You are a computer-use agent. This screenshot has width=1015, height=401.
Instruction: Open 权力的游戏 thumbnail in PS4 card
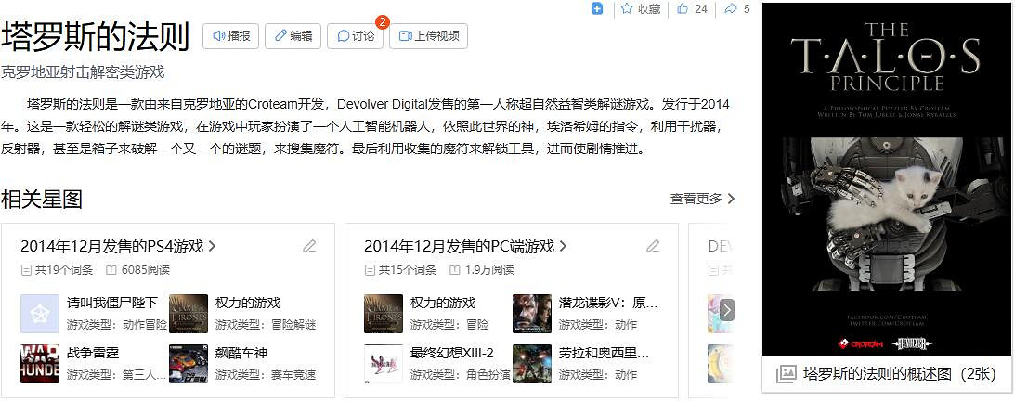189,314
